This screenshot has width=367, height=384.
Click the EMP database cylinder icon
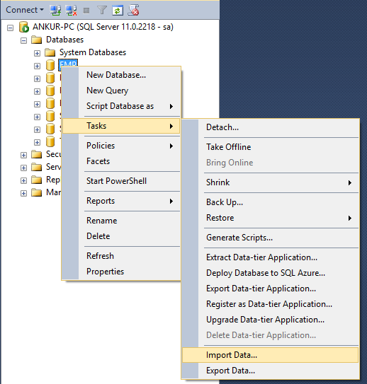pos(50,65)
